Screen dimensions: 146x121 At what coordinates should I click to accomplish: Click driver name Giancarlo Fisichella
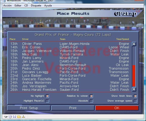[x=37, y=79]
